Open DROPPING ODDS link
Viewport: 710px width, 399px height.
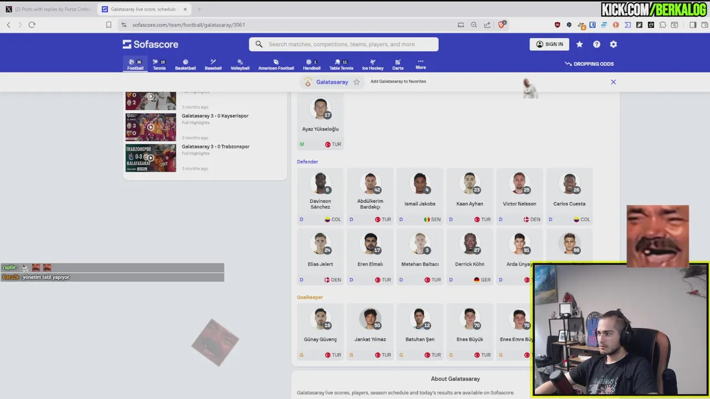pyautogui.click(x=589, y=64)
